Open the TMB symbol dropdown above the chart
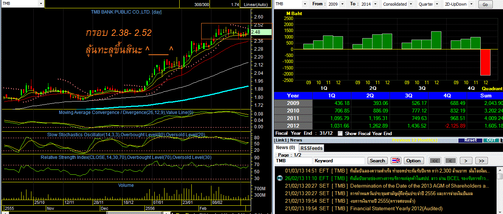 [x=41, y=4]
